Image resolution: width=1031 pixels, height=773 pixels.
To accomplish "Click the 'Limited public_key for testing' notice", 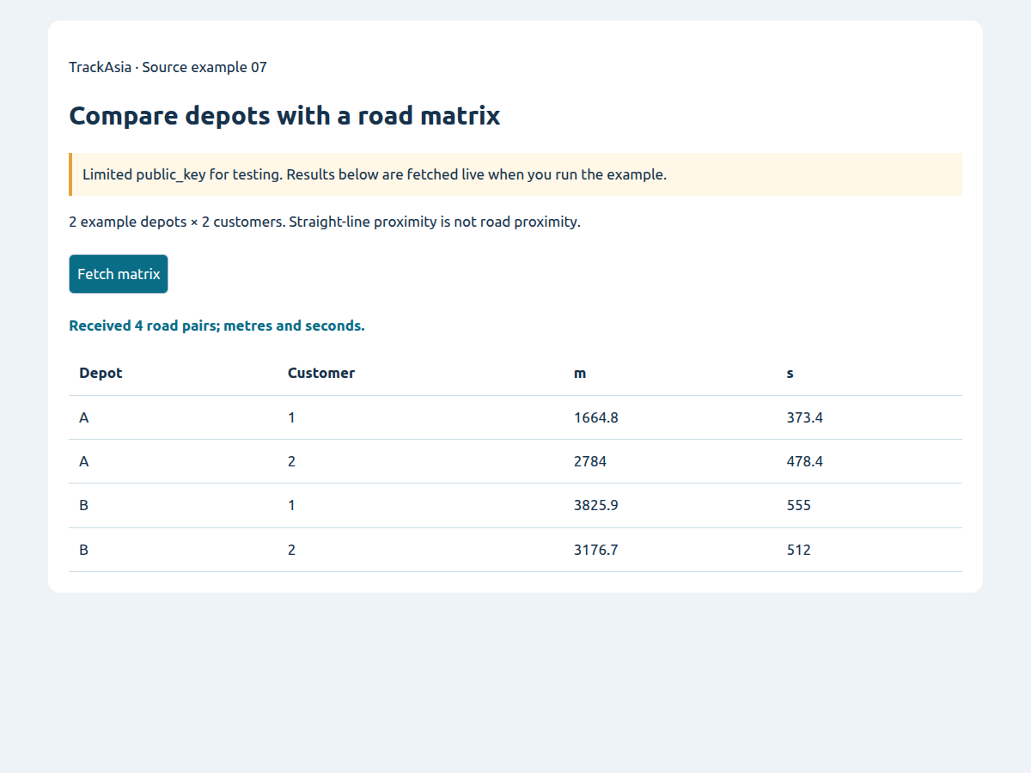I will click(x=515, y=174).
